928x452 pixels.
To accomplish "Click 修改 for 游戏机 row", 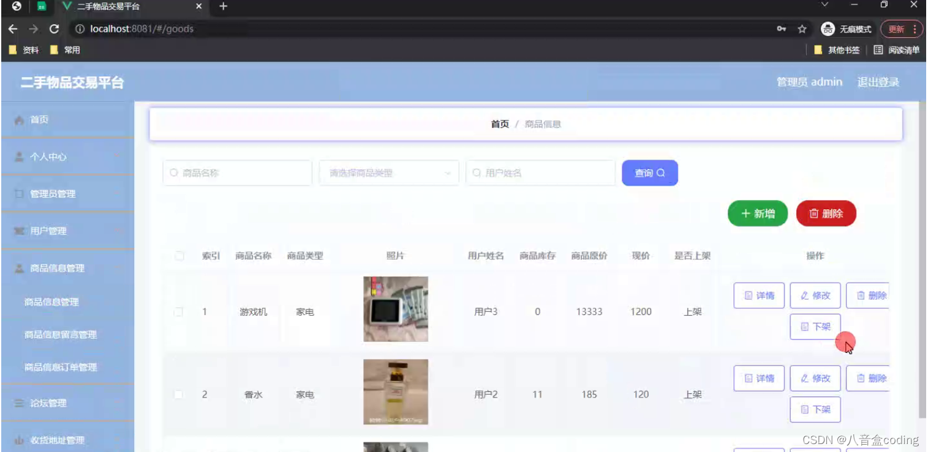I will [815, 295].
